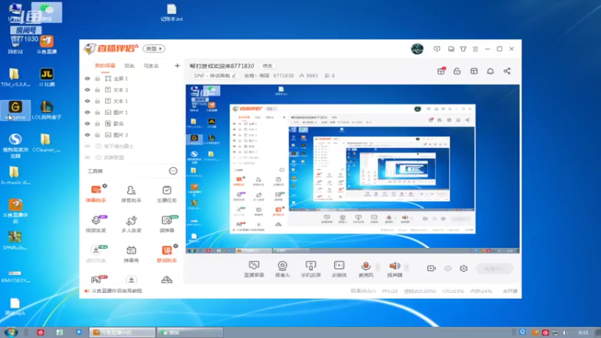Open the 主播任务 streamer tasks tool

167,194
